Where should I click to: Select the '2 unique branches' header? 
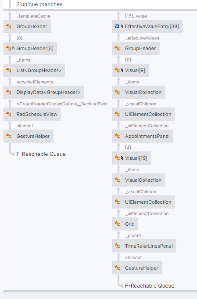click(39, 4)
